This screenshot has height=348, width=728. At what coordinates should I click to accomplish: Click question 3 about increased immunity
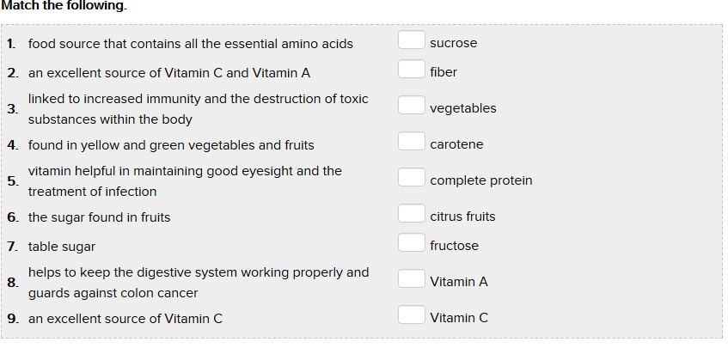click(198, 109)
